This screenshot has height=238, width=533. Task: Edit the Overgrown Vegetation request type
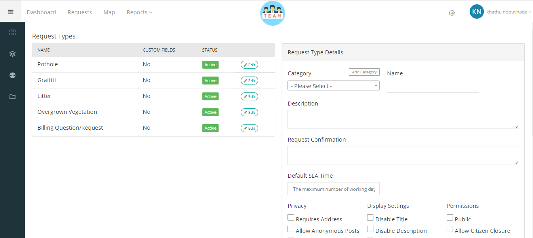[249, 112]
